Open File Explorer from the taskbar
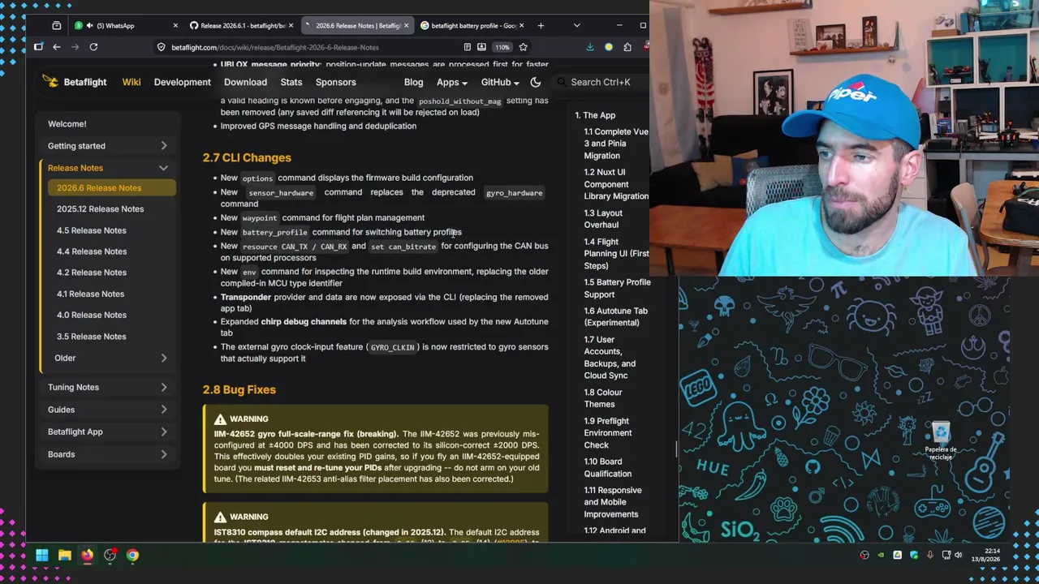Viewport: 1039px width, 584px height. pos(64,556)
